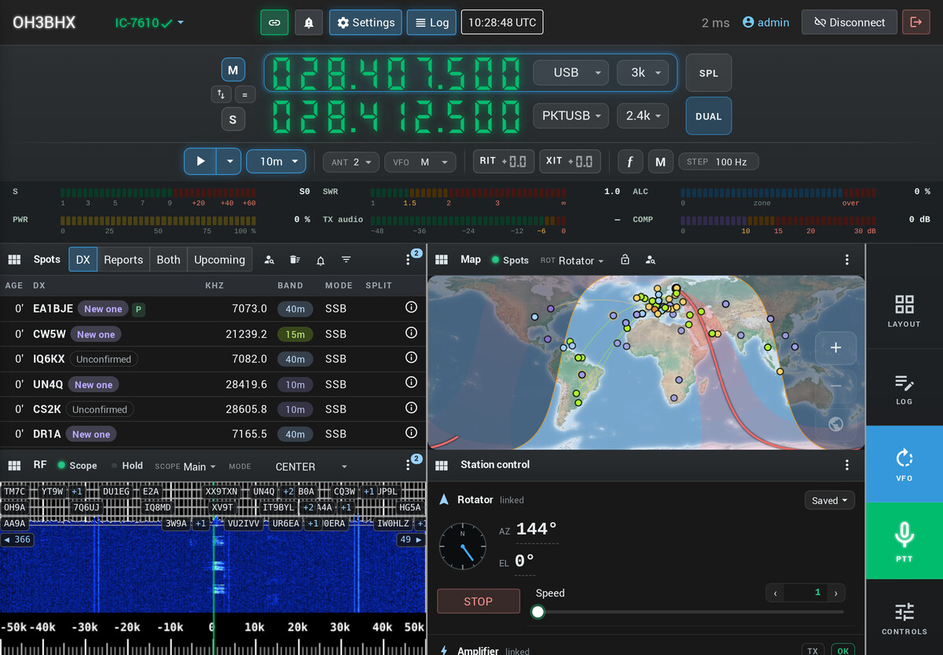Click the admin user link
This screenshot has height=655, width=943.
pyautogui.click(x=766, y=23)
